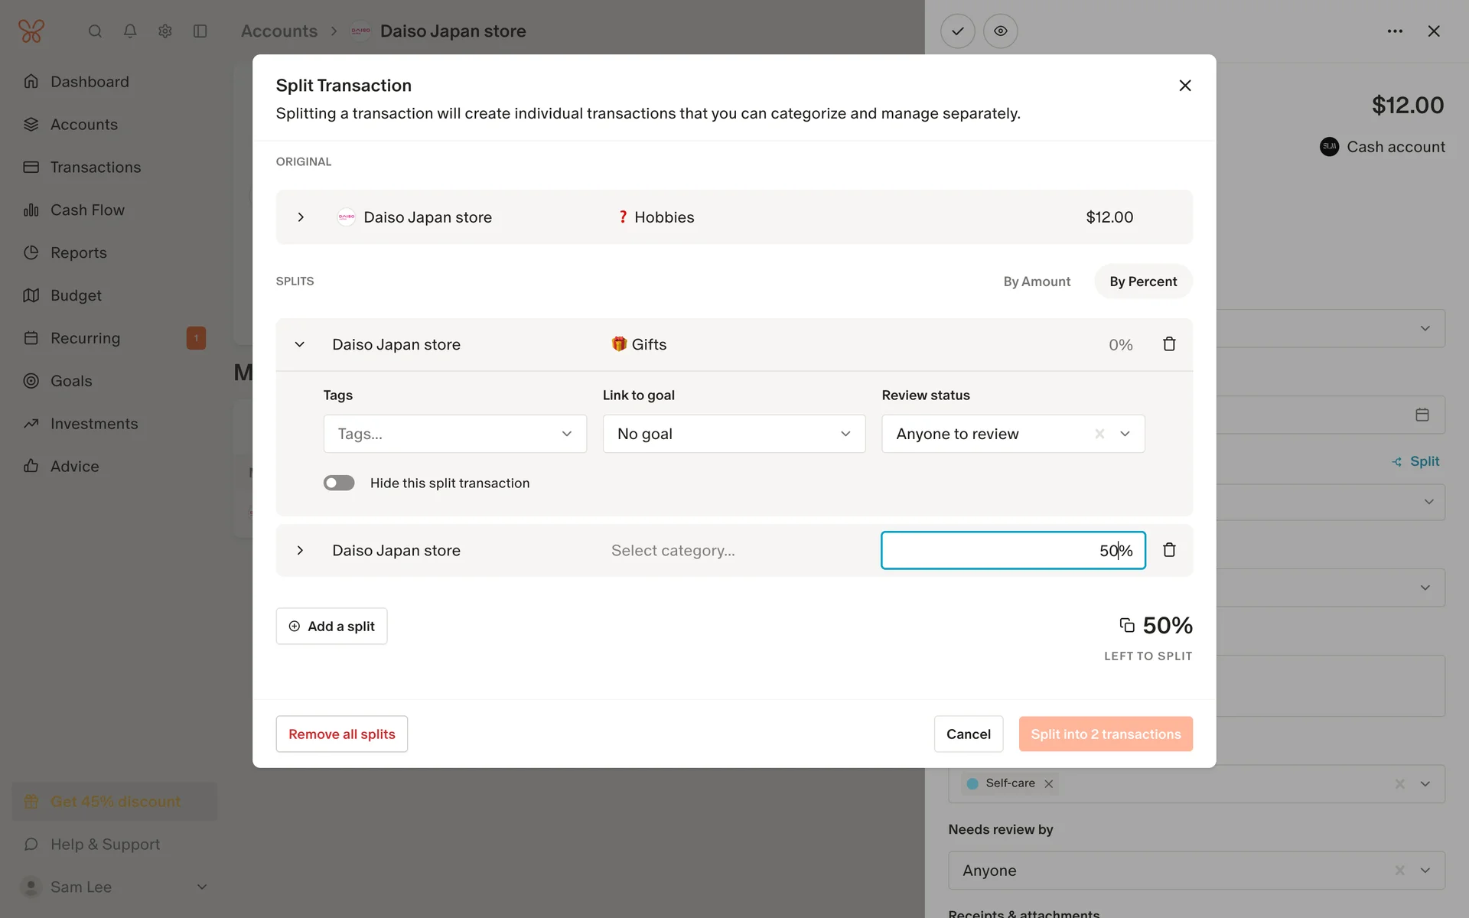Click the copy icon beside left to split

point(1126,625)
